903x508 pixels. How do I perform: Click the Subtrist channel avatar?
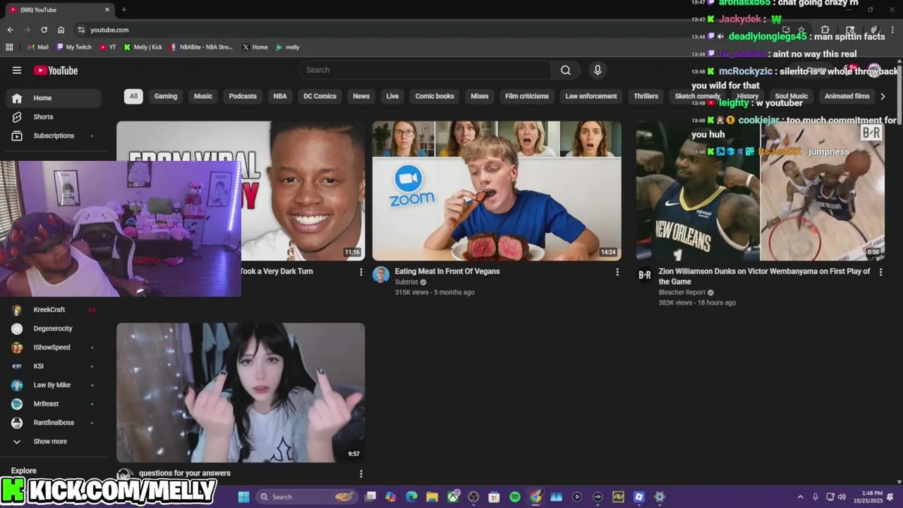[381, 274]
